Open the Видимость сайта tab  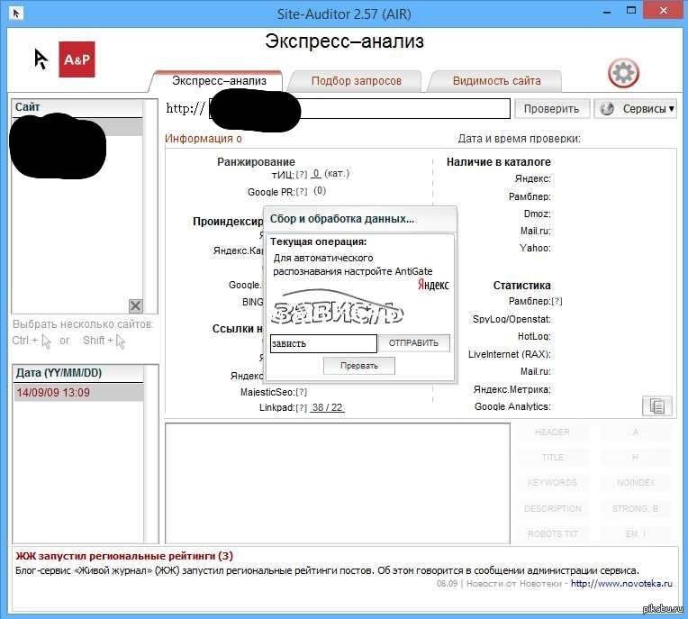coord(496,81)
